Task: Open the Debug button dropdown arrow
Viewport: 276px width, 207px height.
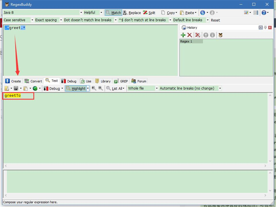Action: pyautogui.click(x=62, y=88)
